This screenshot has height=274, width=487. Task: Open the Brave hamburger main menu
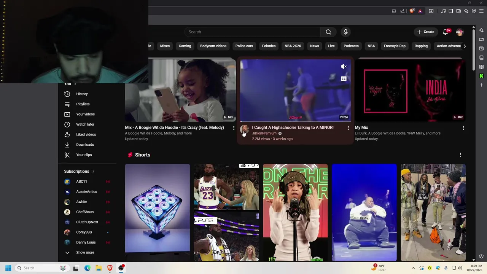(481, 11)
